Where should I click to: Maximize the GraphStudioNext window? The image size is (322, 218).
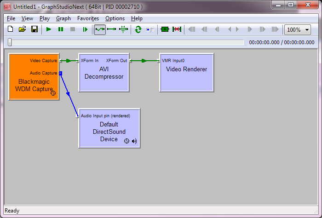pyautogui.click(x=291, y=5)
